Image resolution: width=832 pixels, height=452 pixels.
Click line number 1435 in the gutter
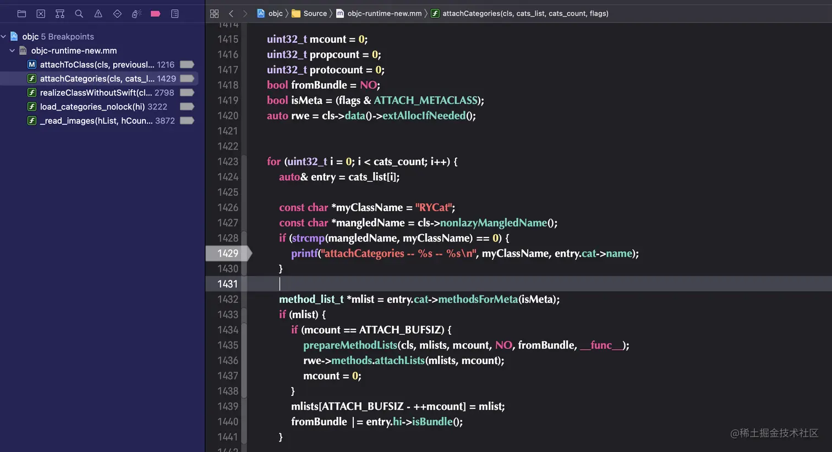(228, 345)
